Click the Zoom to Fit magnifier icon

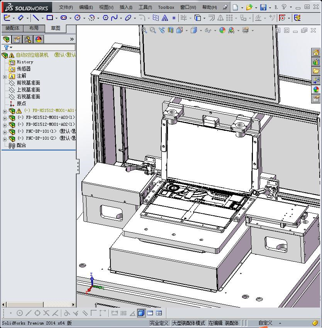coord(144,30)
